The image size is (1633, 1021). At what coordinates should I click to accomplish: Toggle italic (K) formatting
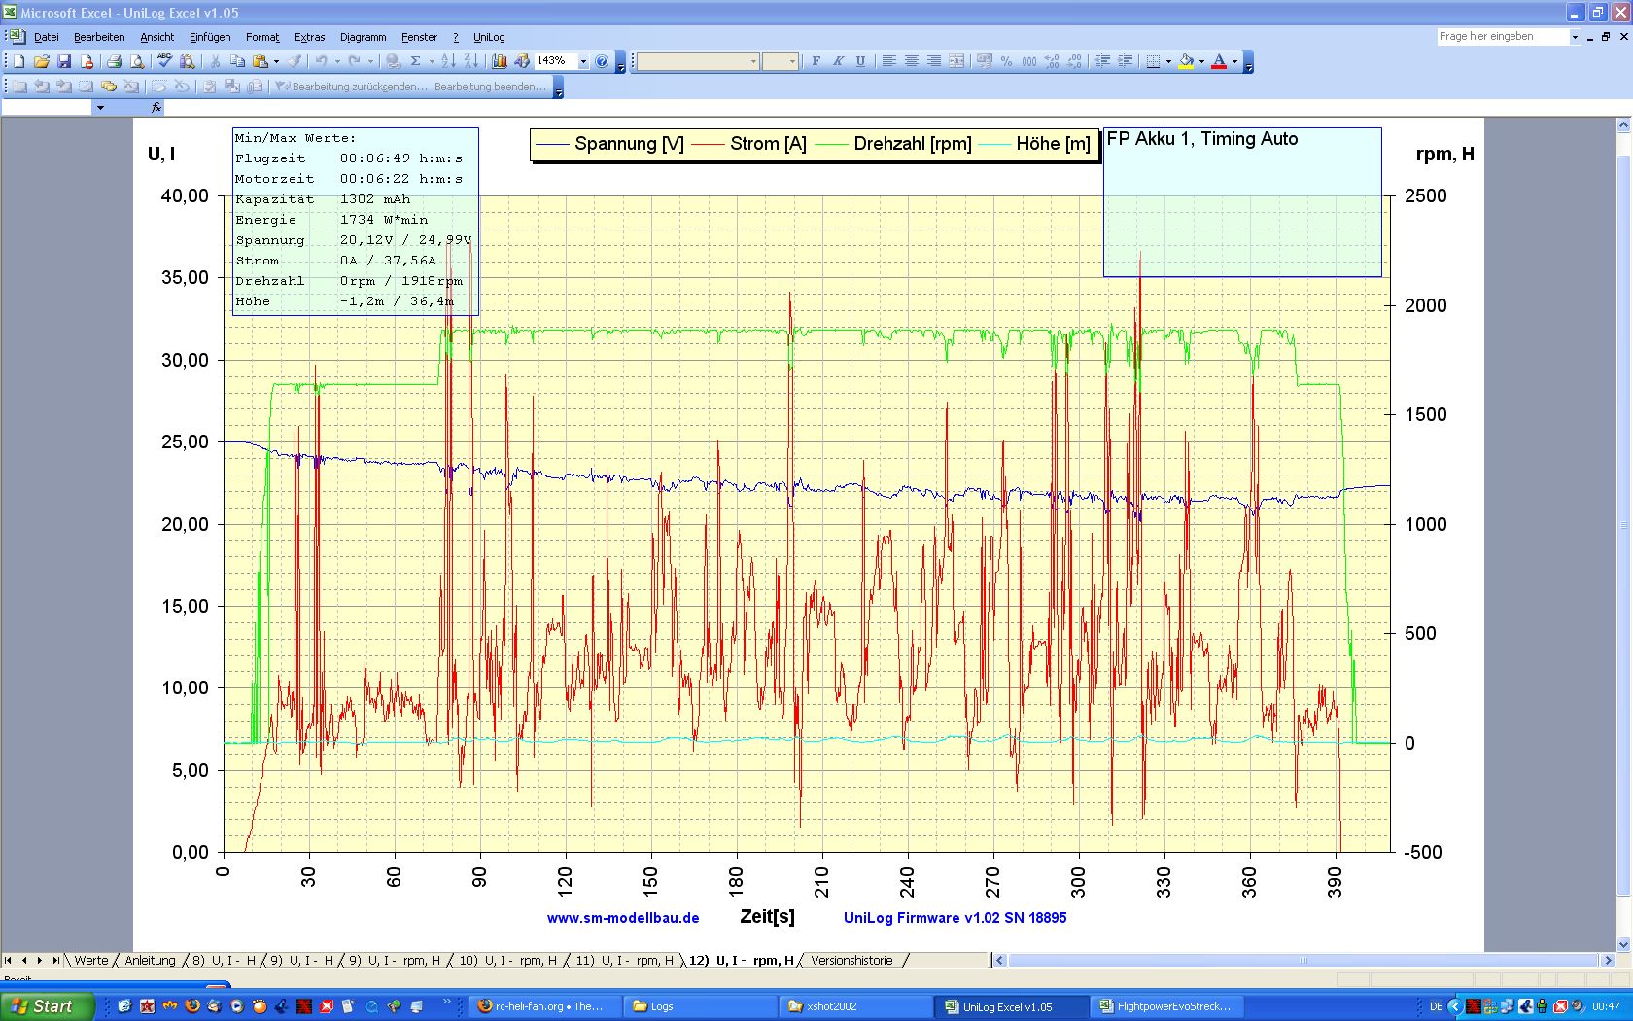click(x=838, y=61)
